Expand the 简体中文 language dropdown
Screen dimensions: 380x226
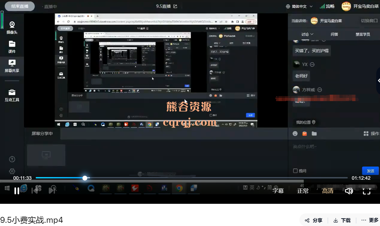pyautogui.click(x=299, y=6)
